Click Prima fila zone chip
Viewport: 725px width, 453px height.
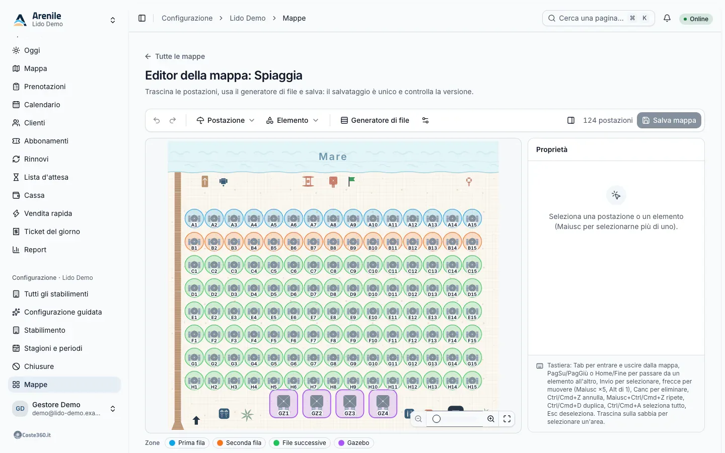coord(187,443)
